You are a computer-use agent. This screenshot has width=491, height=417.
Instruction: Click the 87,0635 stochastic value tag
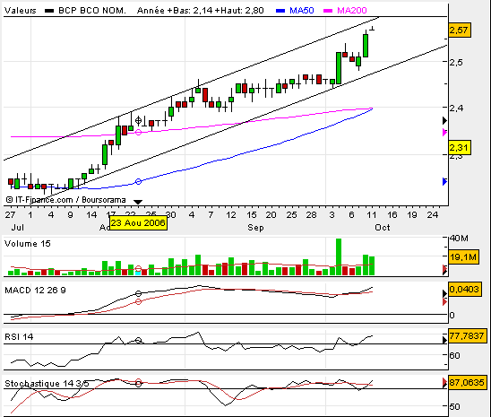[467, 383]
